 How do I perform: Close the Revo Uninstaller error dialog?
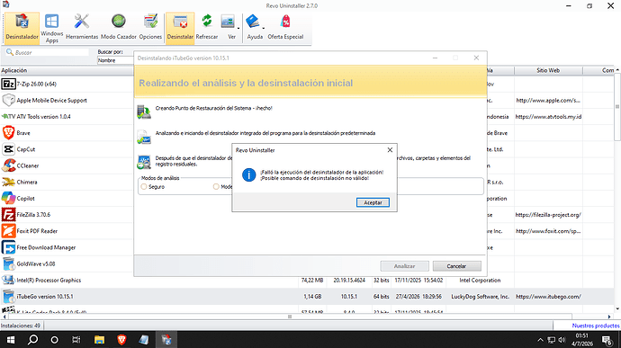[390, 149]
